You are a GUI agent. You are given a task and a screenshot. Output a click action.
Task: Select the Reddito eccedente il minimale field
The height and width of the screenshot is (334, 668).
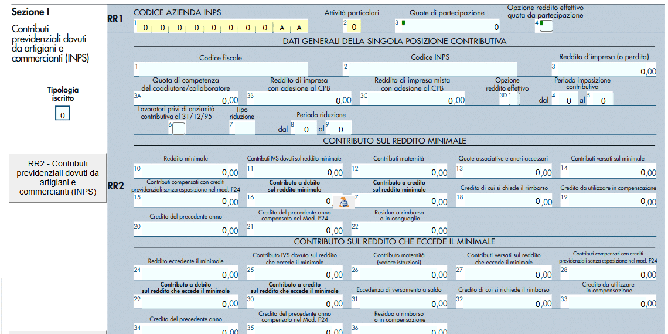186,273
